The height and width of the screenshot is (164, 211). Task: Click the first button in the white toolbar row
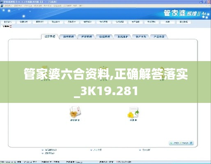pos(8,22)
